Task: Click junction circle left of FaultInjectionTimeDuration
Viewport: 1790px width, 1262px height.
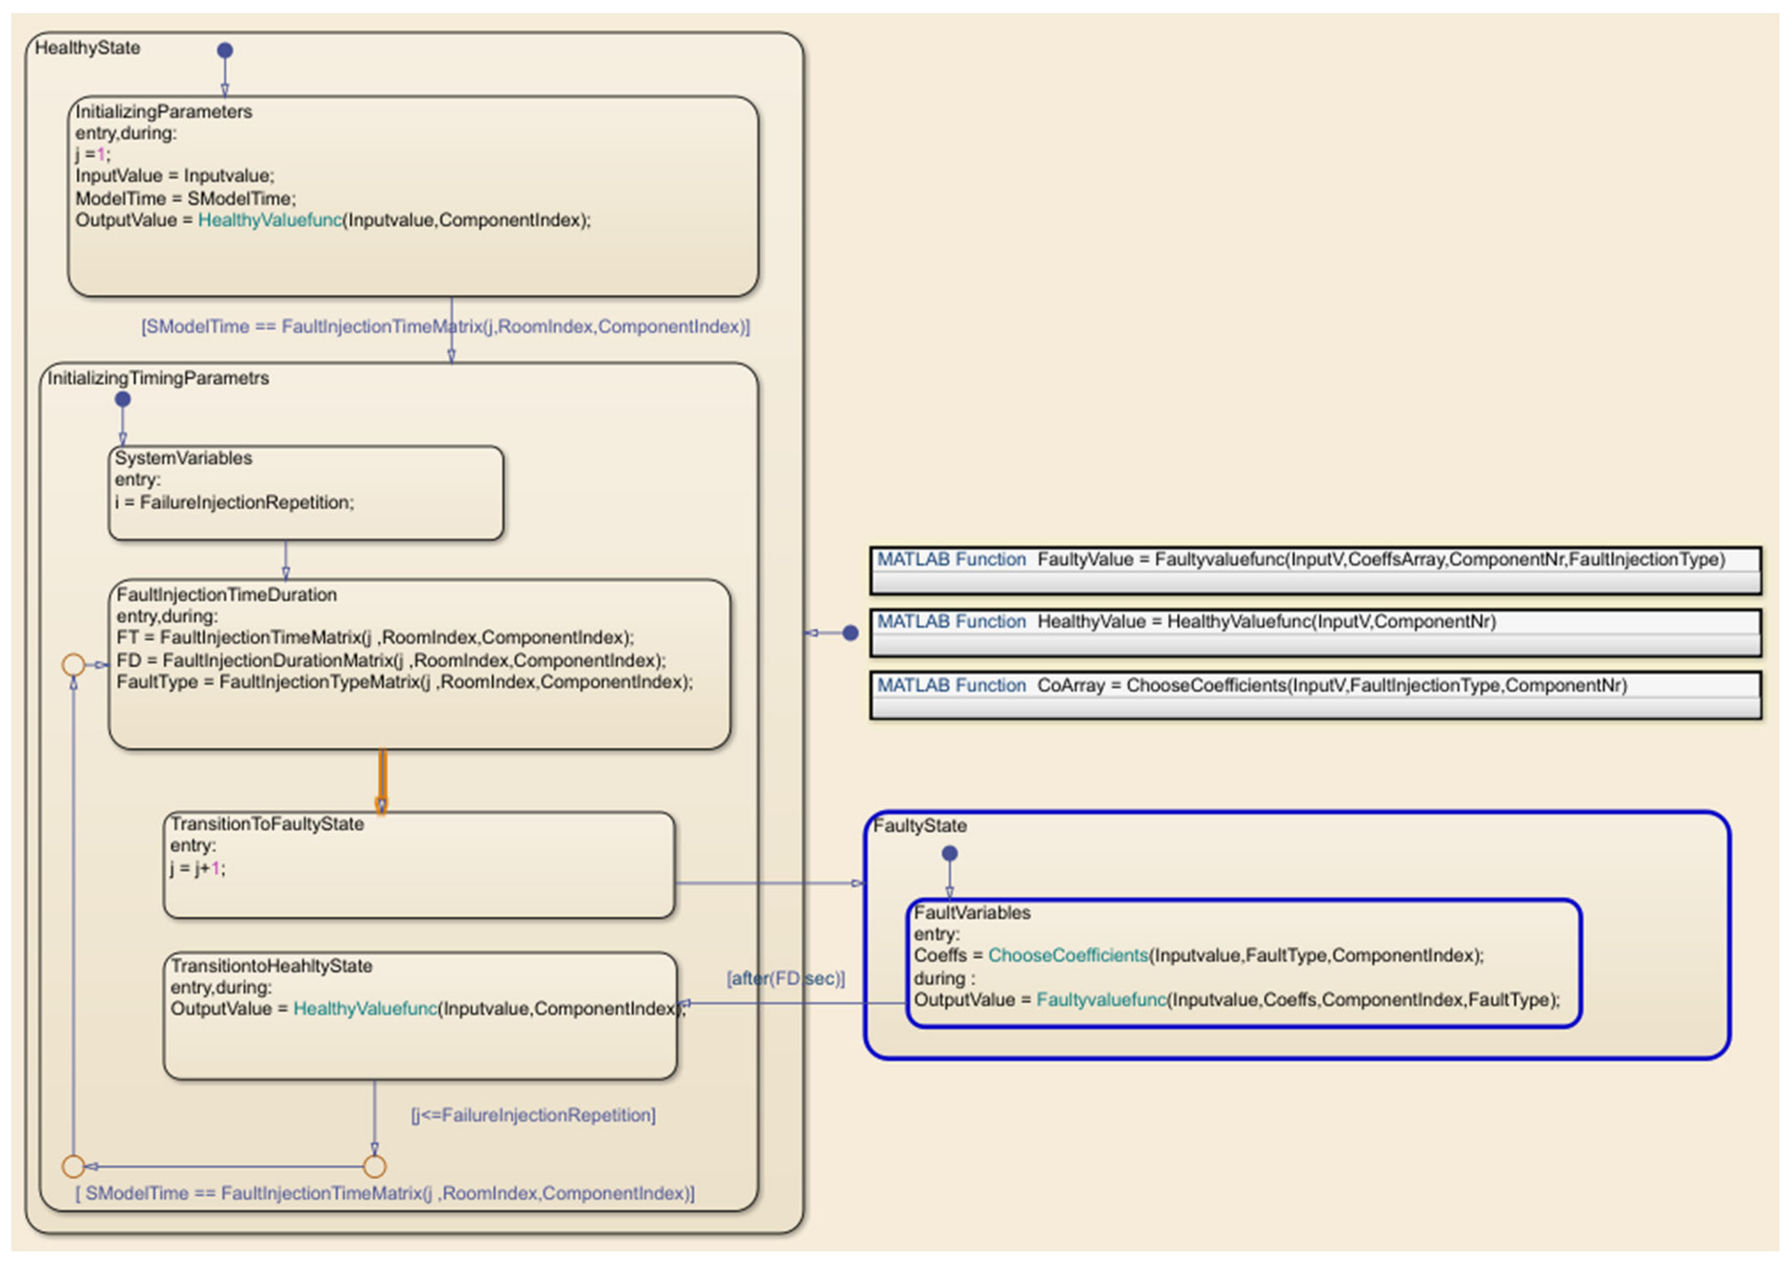Action: (x=73, y=665)
